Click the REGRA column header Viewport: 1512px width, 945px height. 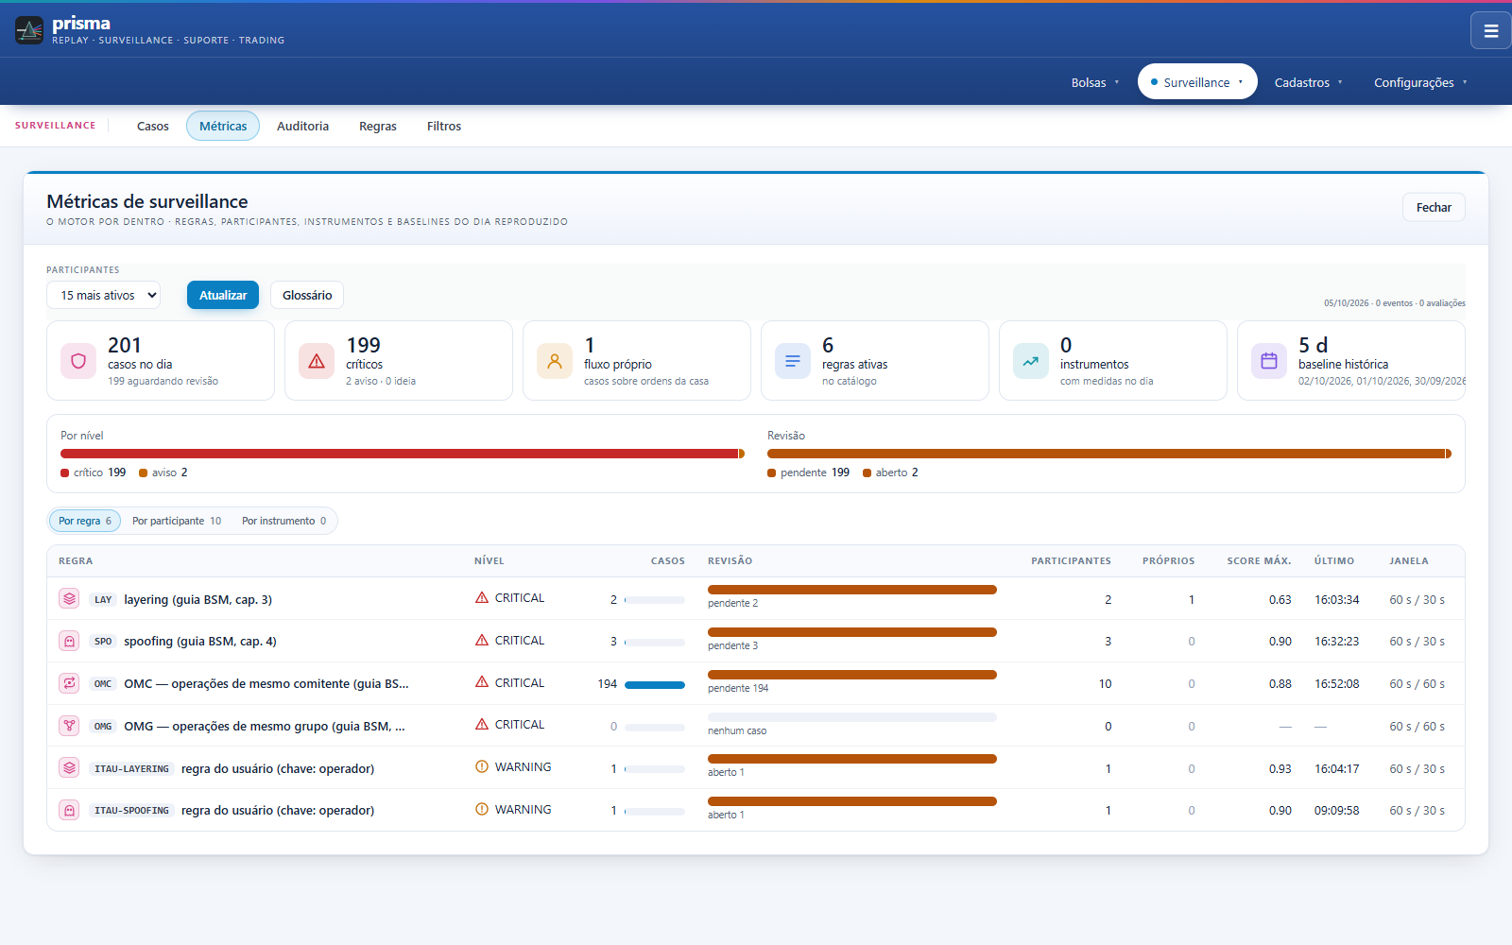pos(76,561)
